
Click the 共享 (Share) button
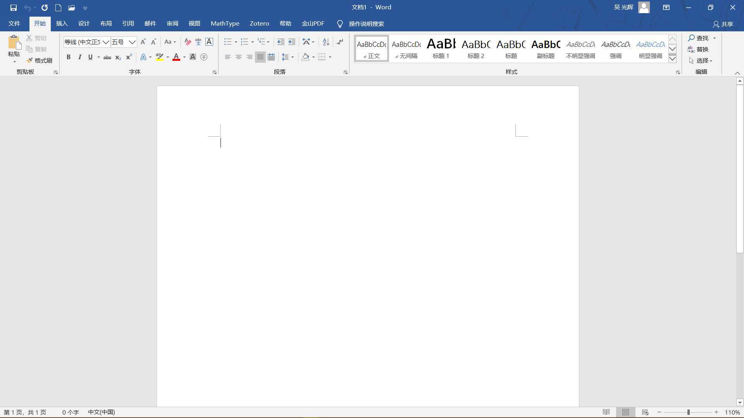coord(723,24)
